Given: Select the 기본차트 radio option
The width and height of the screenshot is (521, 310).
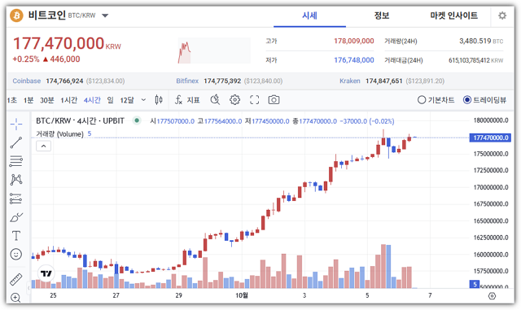Looking at the screenshot, I should 436,100.
